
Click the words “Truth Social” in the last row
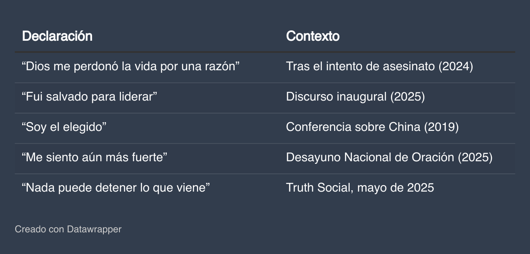pos(318,188)
